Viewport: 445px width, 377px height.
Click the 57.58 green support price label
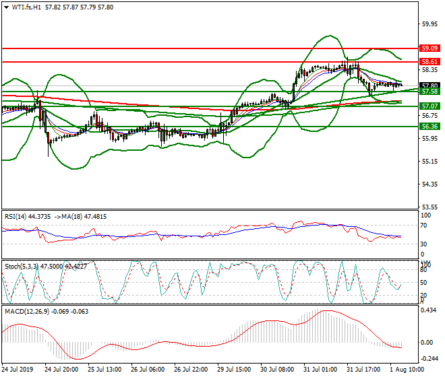pyautogui.click(x=429, y=92)
